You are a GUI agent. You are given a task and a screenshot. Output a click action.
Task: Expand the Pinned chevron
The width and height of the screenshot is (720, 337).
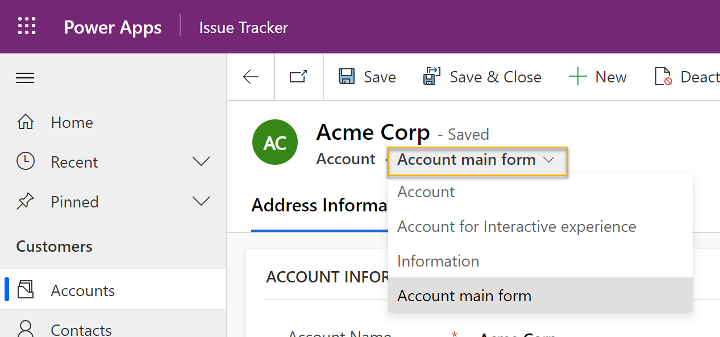(x=201, y=202)
